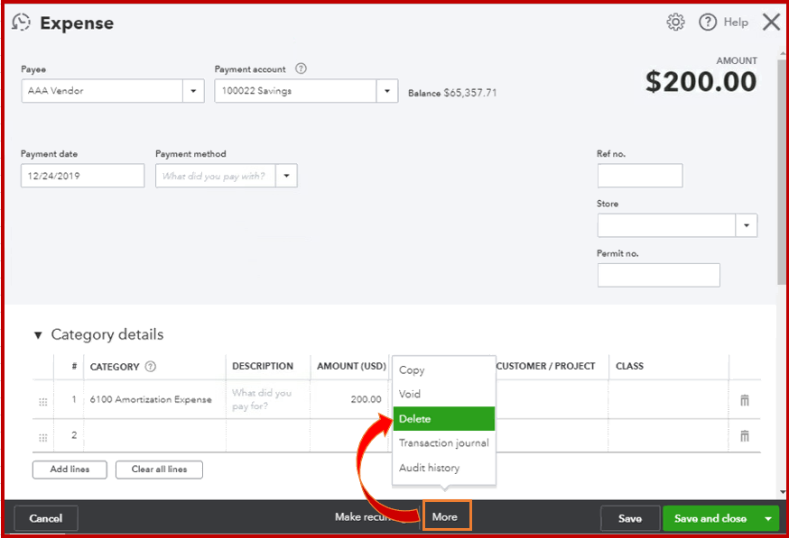Click the Add lines button
Viewport: 789px width, 538px height.
70,470
